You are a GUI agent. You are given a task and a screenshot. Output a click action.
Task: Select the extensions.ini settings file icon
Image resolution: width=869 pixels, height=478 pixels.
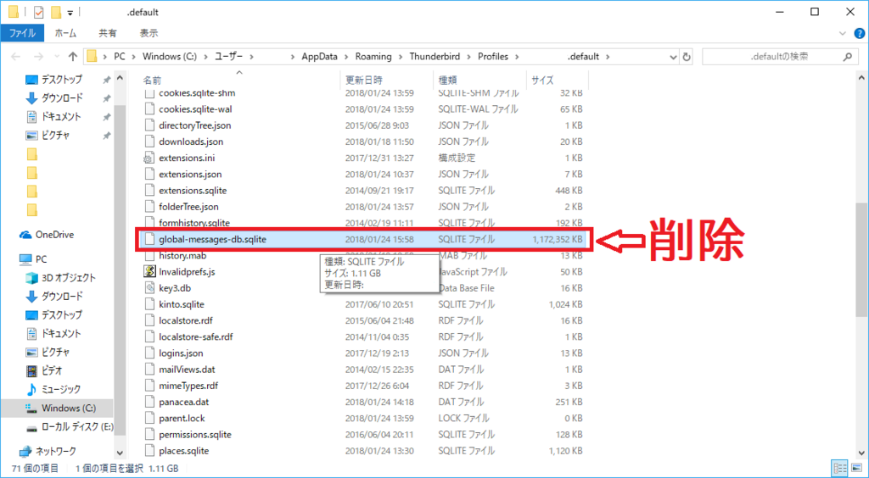click(x=149, y=158)
